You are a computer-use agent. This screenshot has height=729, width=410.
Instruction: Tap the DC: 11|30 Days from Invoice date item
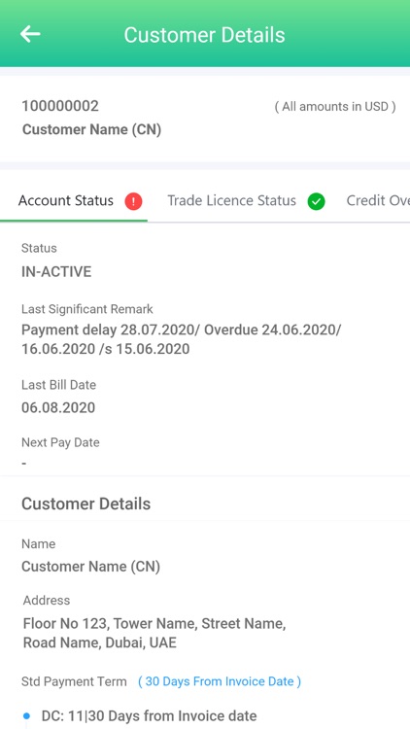tap(150, 715)
